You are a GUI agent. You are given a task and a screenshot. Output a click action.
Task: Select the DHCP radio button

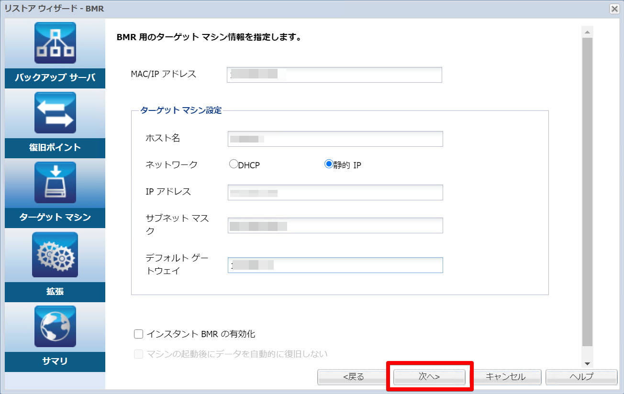tap(234, 164)
